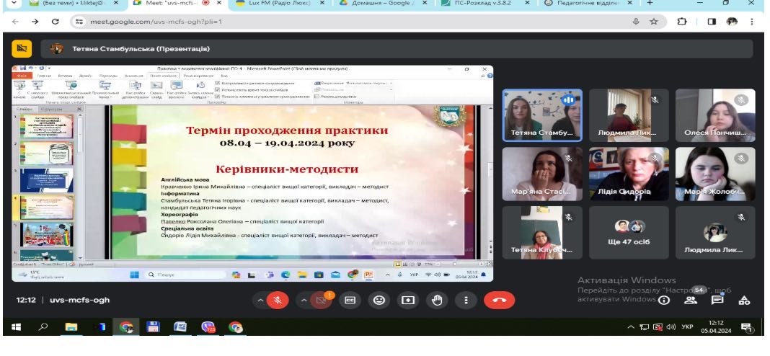The height and width of the screenshot is (356, 770).
Task: Show the participants people panel
Action: [x=691, y=300]
